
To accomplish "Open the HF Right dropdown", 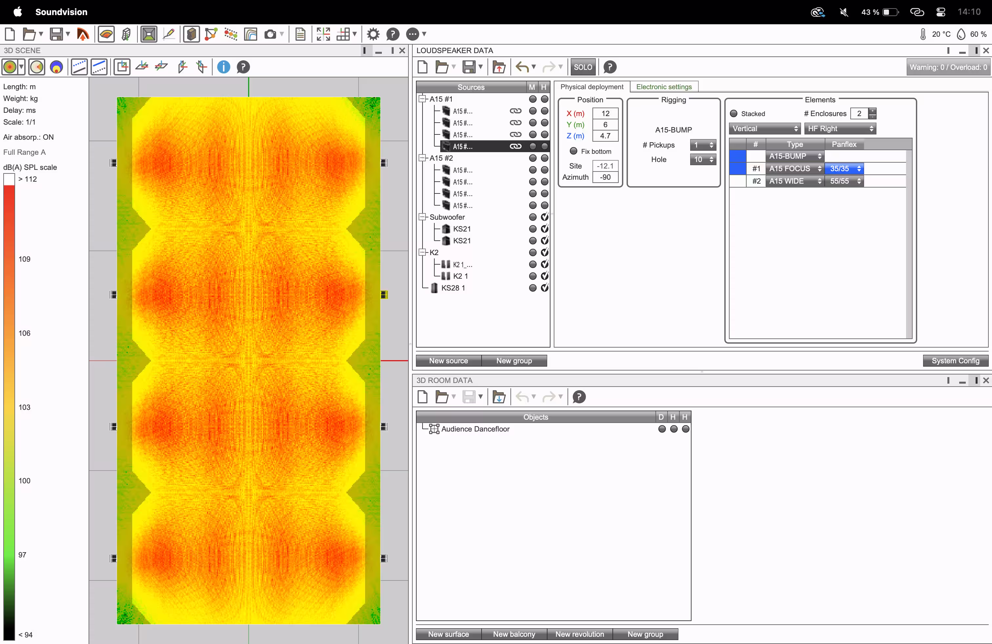I will coord(840,129).
